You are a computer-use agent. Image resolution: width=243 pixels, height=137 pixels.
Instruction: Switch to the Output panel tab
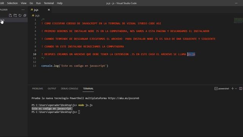click(52, 89)
